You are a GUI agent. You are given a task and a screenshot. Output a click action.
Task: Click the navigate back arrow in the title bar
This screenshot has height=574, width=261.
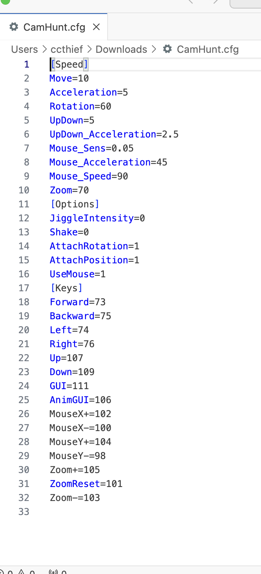tap(190, 2)
